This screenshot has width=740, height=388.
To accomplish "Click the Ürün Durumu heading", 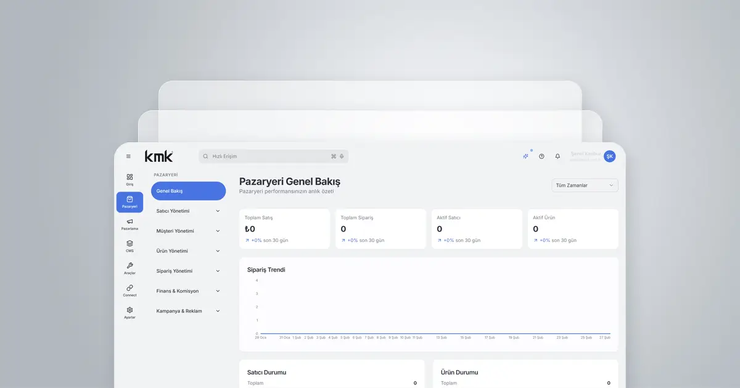I will 459,373.
